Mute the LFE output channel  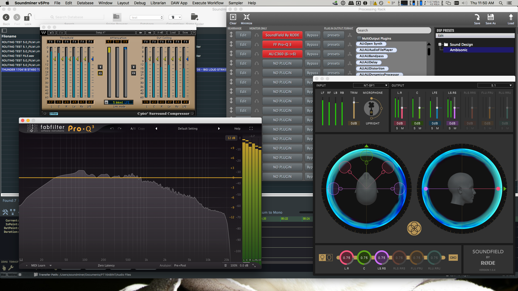click(x=437, y=129)
